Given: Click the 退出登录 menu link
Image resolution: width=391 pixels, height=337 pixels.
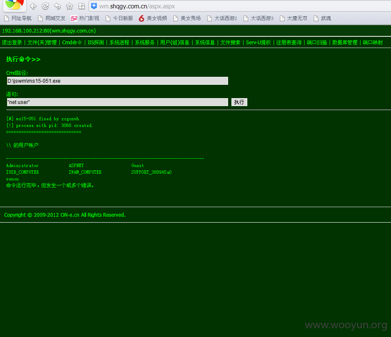Looking at the screenshot, I should (x=12, y=43).
